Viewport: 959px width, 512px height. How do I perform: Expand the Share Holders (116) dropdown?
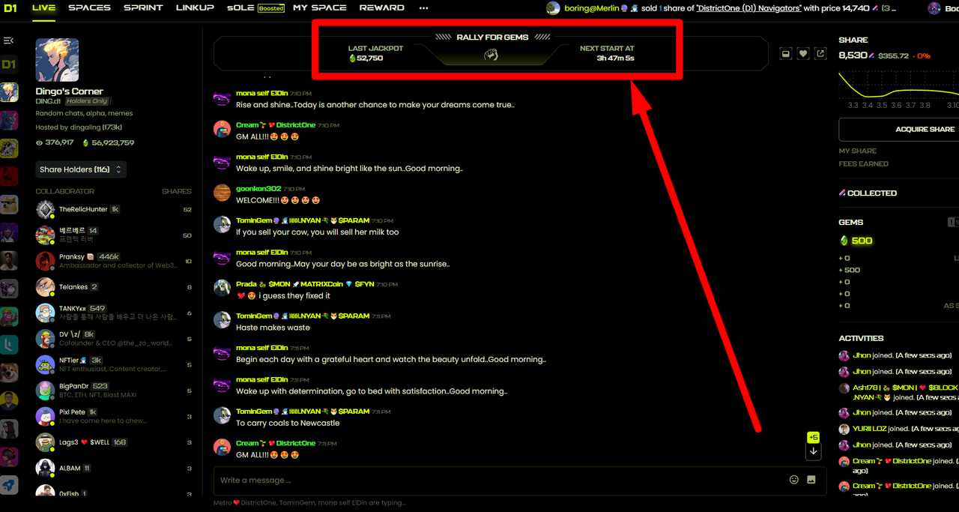point(81,169)
